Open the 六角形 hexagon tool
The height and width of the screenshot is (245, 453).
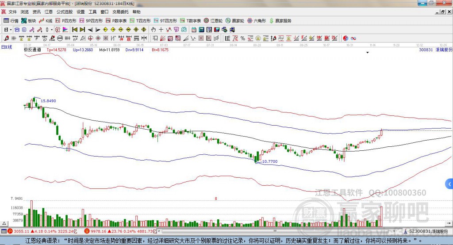coord(257,21)
